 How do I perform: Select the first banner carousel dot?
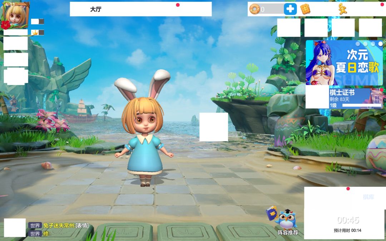click(x=358, y=44)
